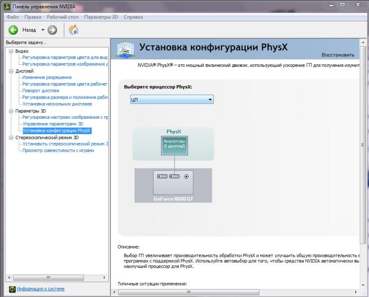The height and width of the screenshot is (297, 369).
Task: Collapse the Видео tree node
Action: click(11, 51)
